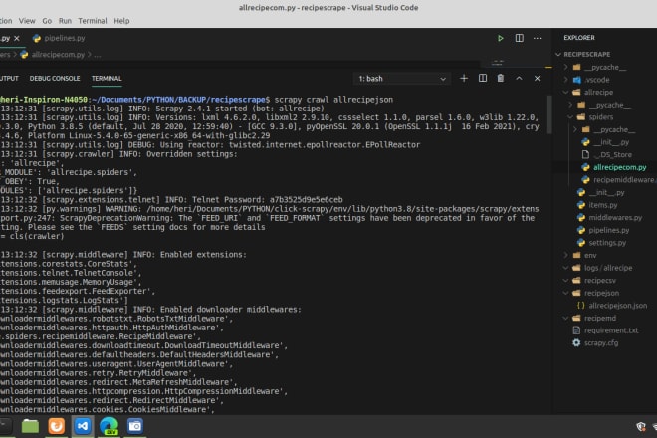Screen dimensions: 657x438
Task: Click the terminal scrollbar
Action: point(548,114)
